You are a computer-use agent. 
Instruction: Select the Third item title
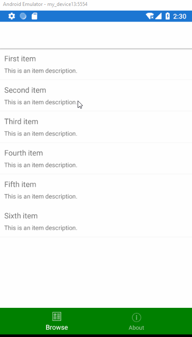(x=21, y=121)
